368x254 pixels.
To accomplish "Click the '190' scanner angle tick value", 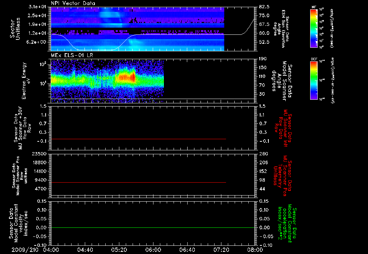I will pos(263,59).
